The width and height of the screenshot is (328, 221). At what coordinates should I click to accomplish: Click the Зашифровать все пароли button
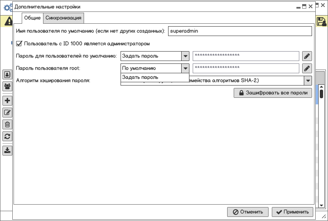coord(273,93)
